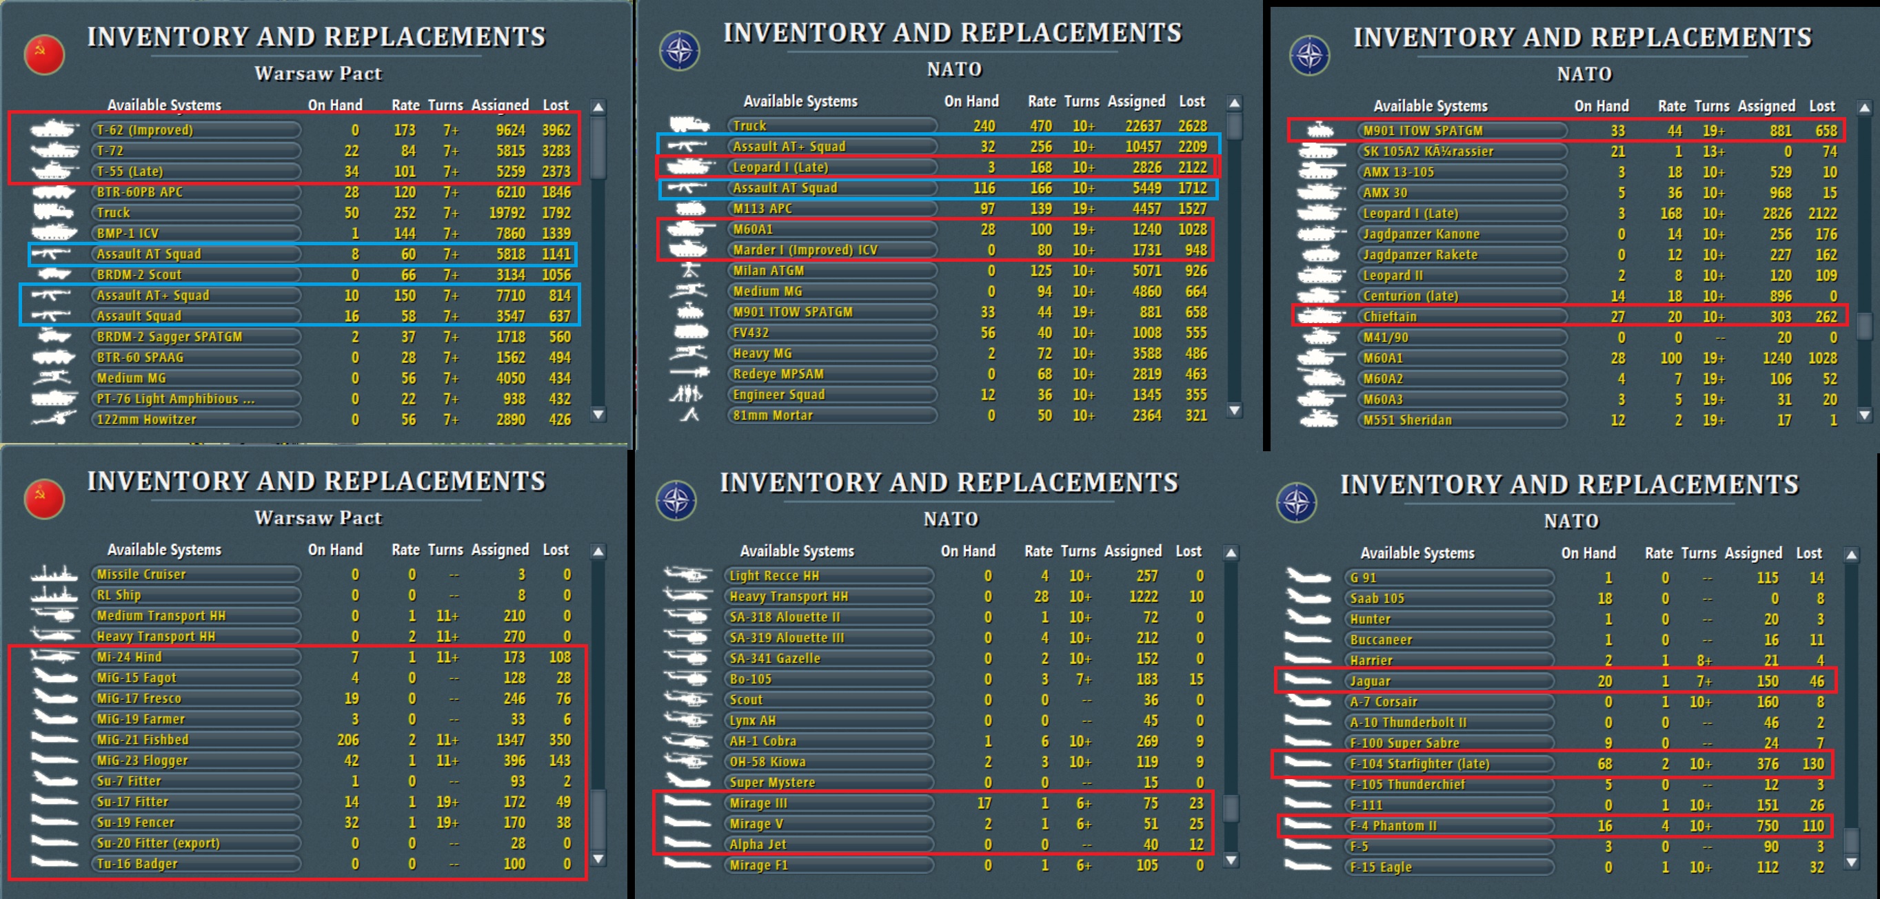Click scroll-down arrow in bottom-right NATO list

coord(1852,862)
